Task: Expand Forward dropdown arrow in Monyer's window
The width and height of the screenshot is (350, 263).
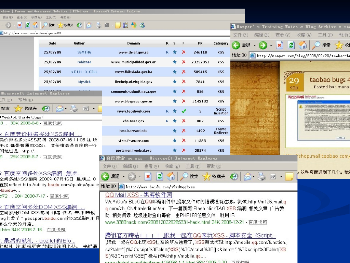Action: pyautogui.click(x=271, y=46)
